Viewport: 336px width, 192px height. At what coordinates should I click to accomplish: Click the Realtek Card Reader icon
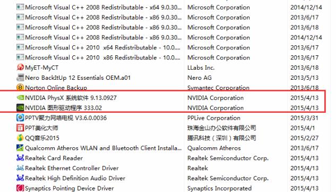coord(20,158)
